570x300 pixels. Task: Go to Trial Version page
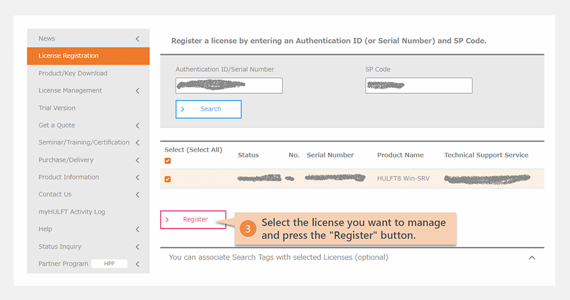pyautogui.click(x=57, y=108)
